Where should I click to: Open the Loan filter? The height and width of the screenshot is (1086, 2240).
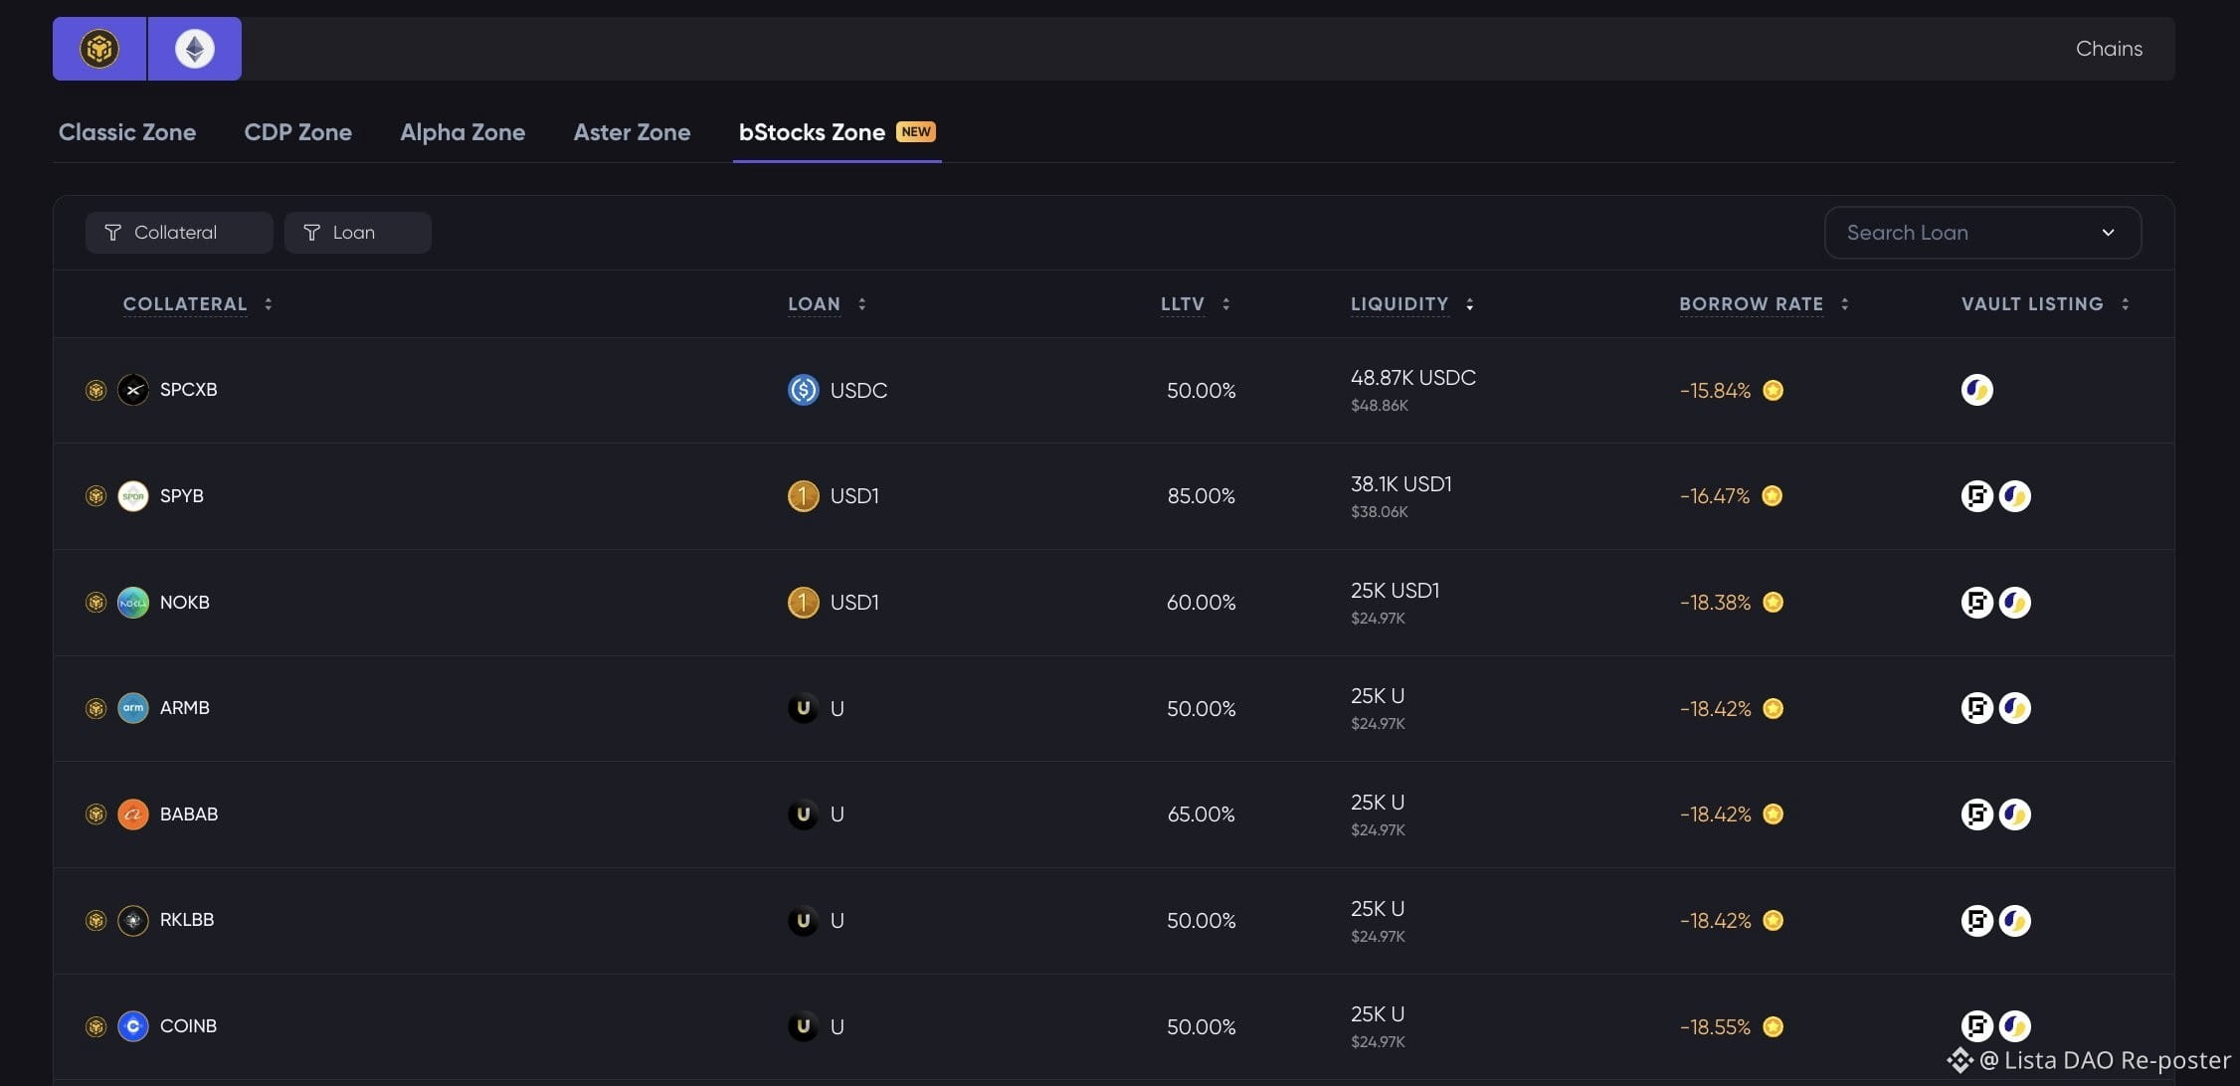(358, 233)
